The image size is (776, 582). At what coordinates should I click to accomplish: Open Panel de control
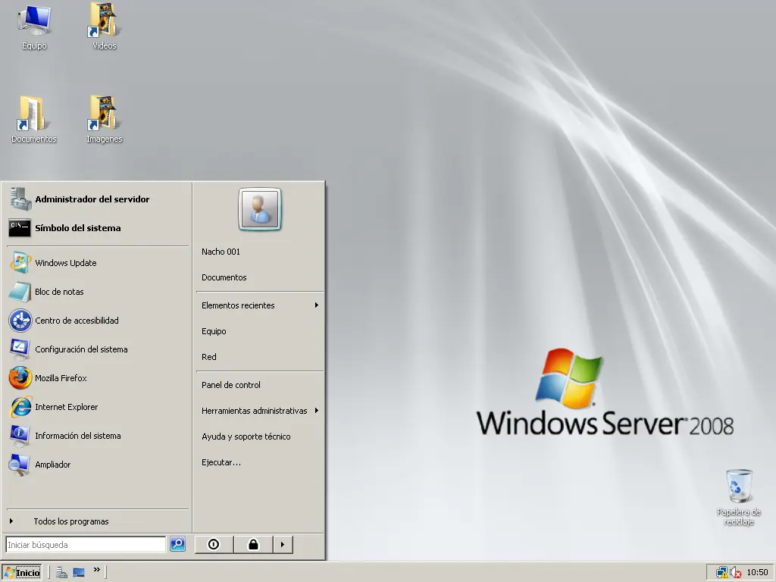tap(260, 385)
